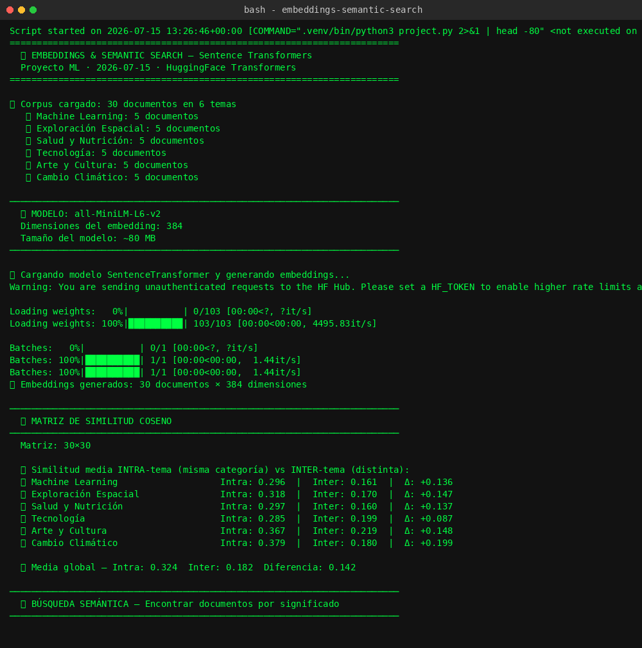Click the Tecnología Intra: 0.285 similarity row

tap(237, 518)
